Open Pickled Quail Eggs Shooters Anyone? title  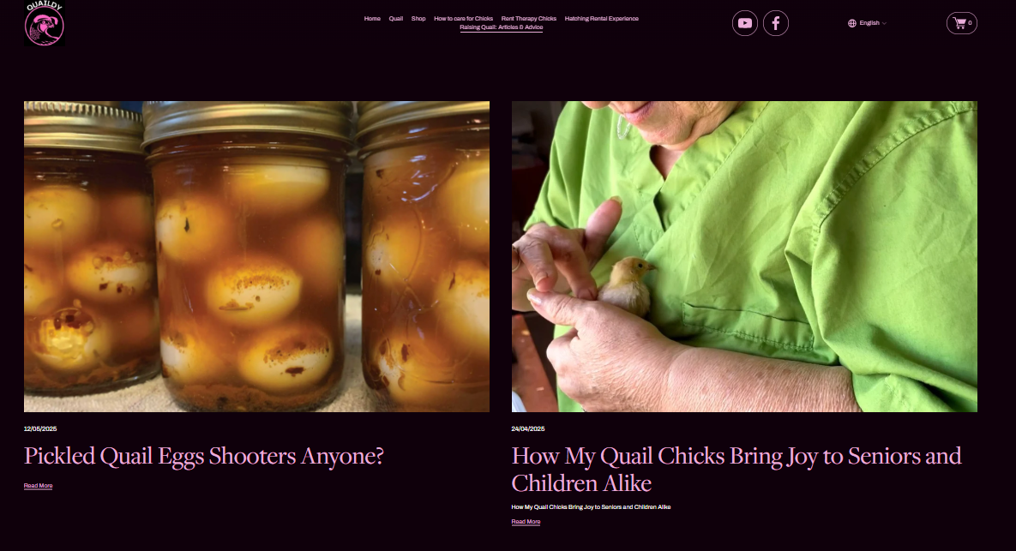point(204,456)
